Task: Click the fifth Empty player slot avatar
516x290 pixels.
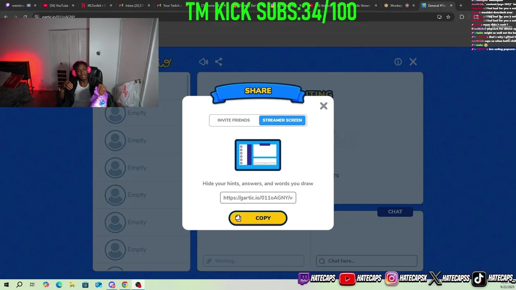Action: pyautogui.click(x=115, y=222)
